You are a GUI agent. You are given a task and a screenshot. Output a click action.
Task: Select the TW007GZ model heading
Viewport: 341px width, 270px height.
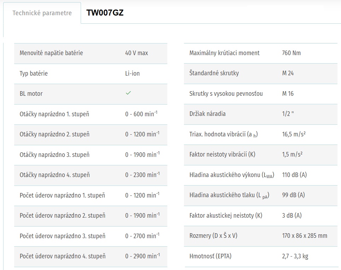point(105,13)
